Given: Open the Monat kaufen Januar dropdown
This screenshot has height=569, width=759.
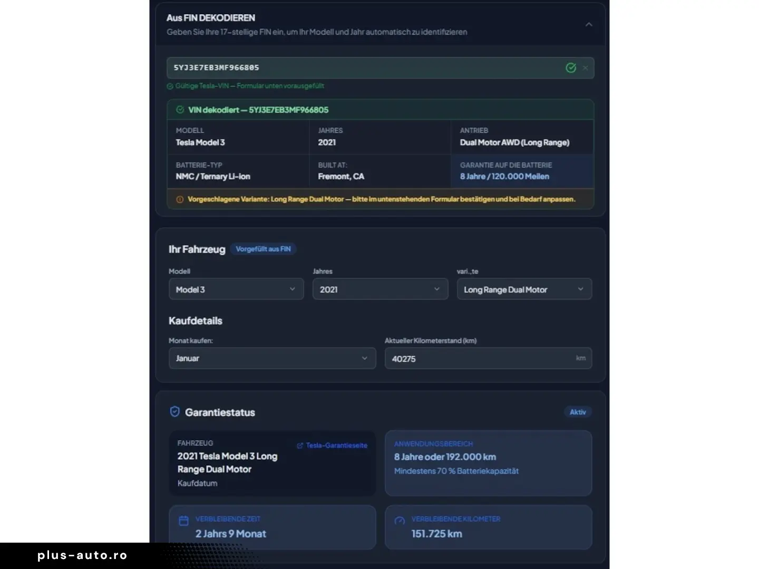Looking at the screenshot, I should click(272, 358).
